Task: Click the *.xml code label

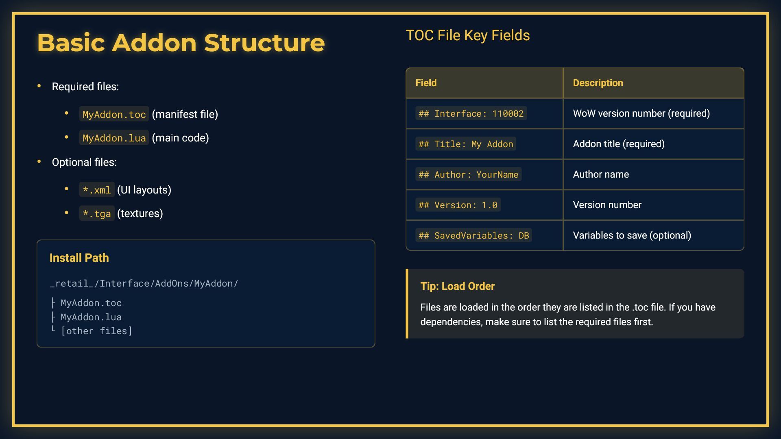Action: (97, 190)
